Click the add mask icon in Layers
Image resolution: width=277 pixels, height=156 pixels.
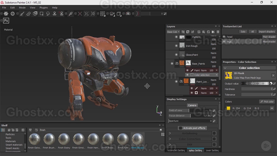tap(188, 32)
